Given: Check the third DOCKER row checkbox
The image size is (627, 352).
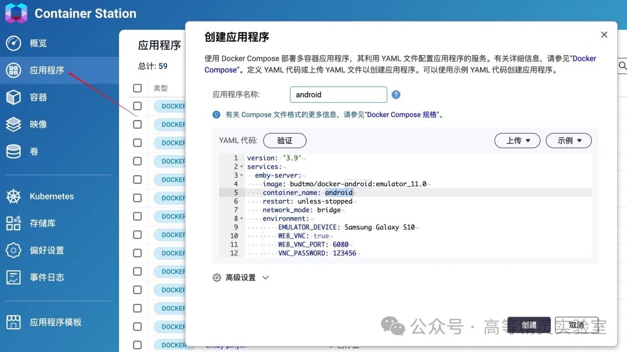Looking at the screenshot, I should click(x=138, y=143).
